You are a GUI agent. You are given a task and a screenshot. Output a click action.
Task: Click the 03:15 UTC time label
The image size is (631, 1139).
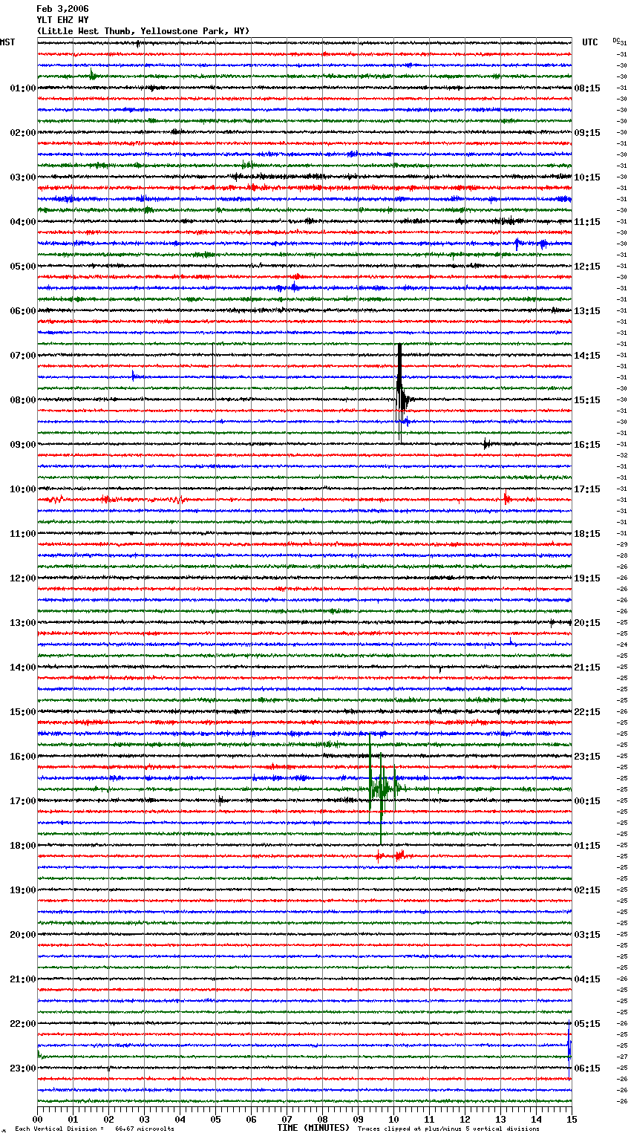click(587, 935)
